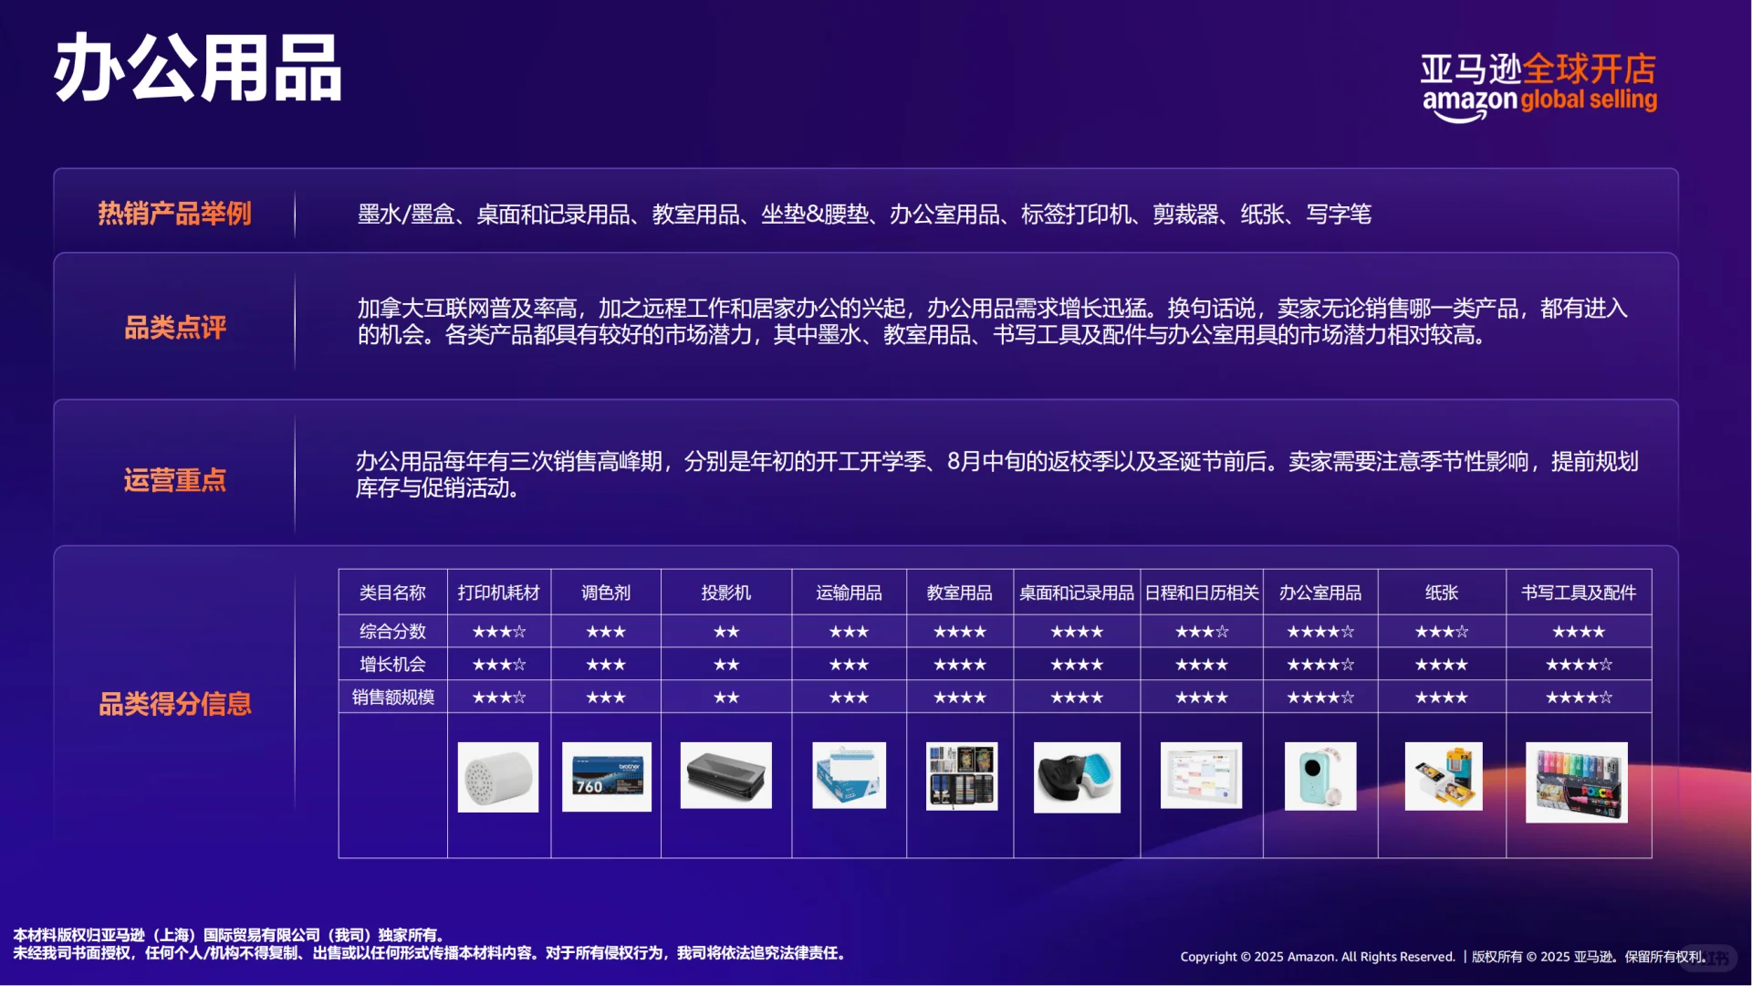Click the desk calendar image under 日程和日历相关
The image size is (1752, 986).
tap(1200, 777)
